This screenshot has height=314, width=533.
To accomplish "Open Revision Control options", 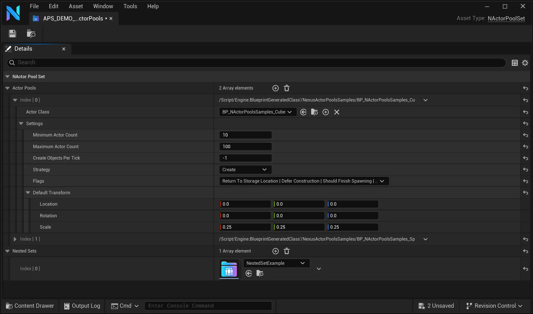I will tap(494, 306).
